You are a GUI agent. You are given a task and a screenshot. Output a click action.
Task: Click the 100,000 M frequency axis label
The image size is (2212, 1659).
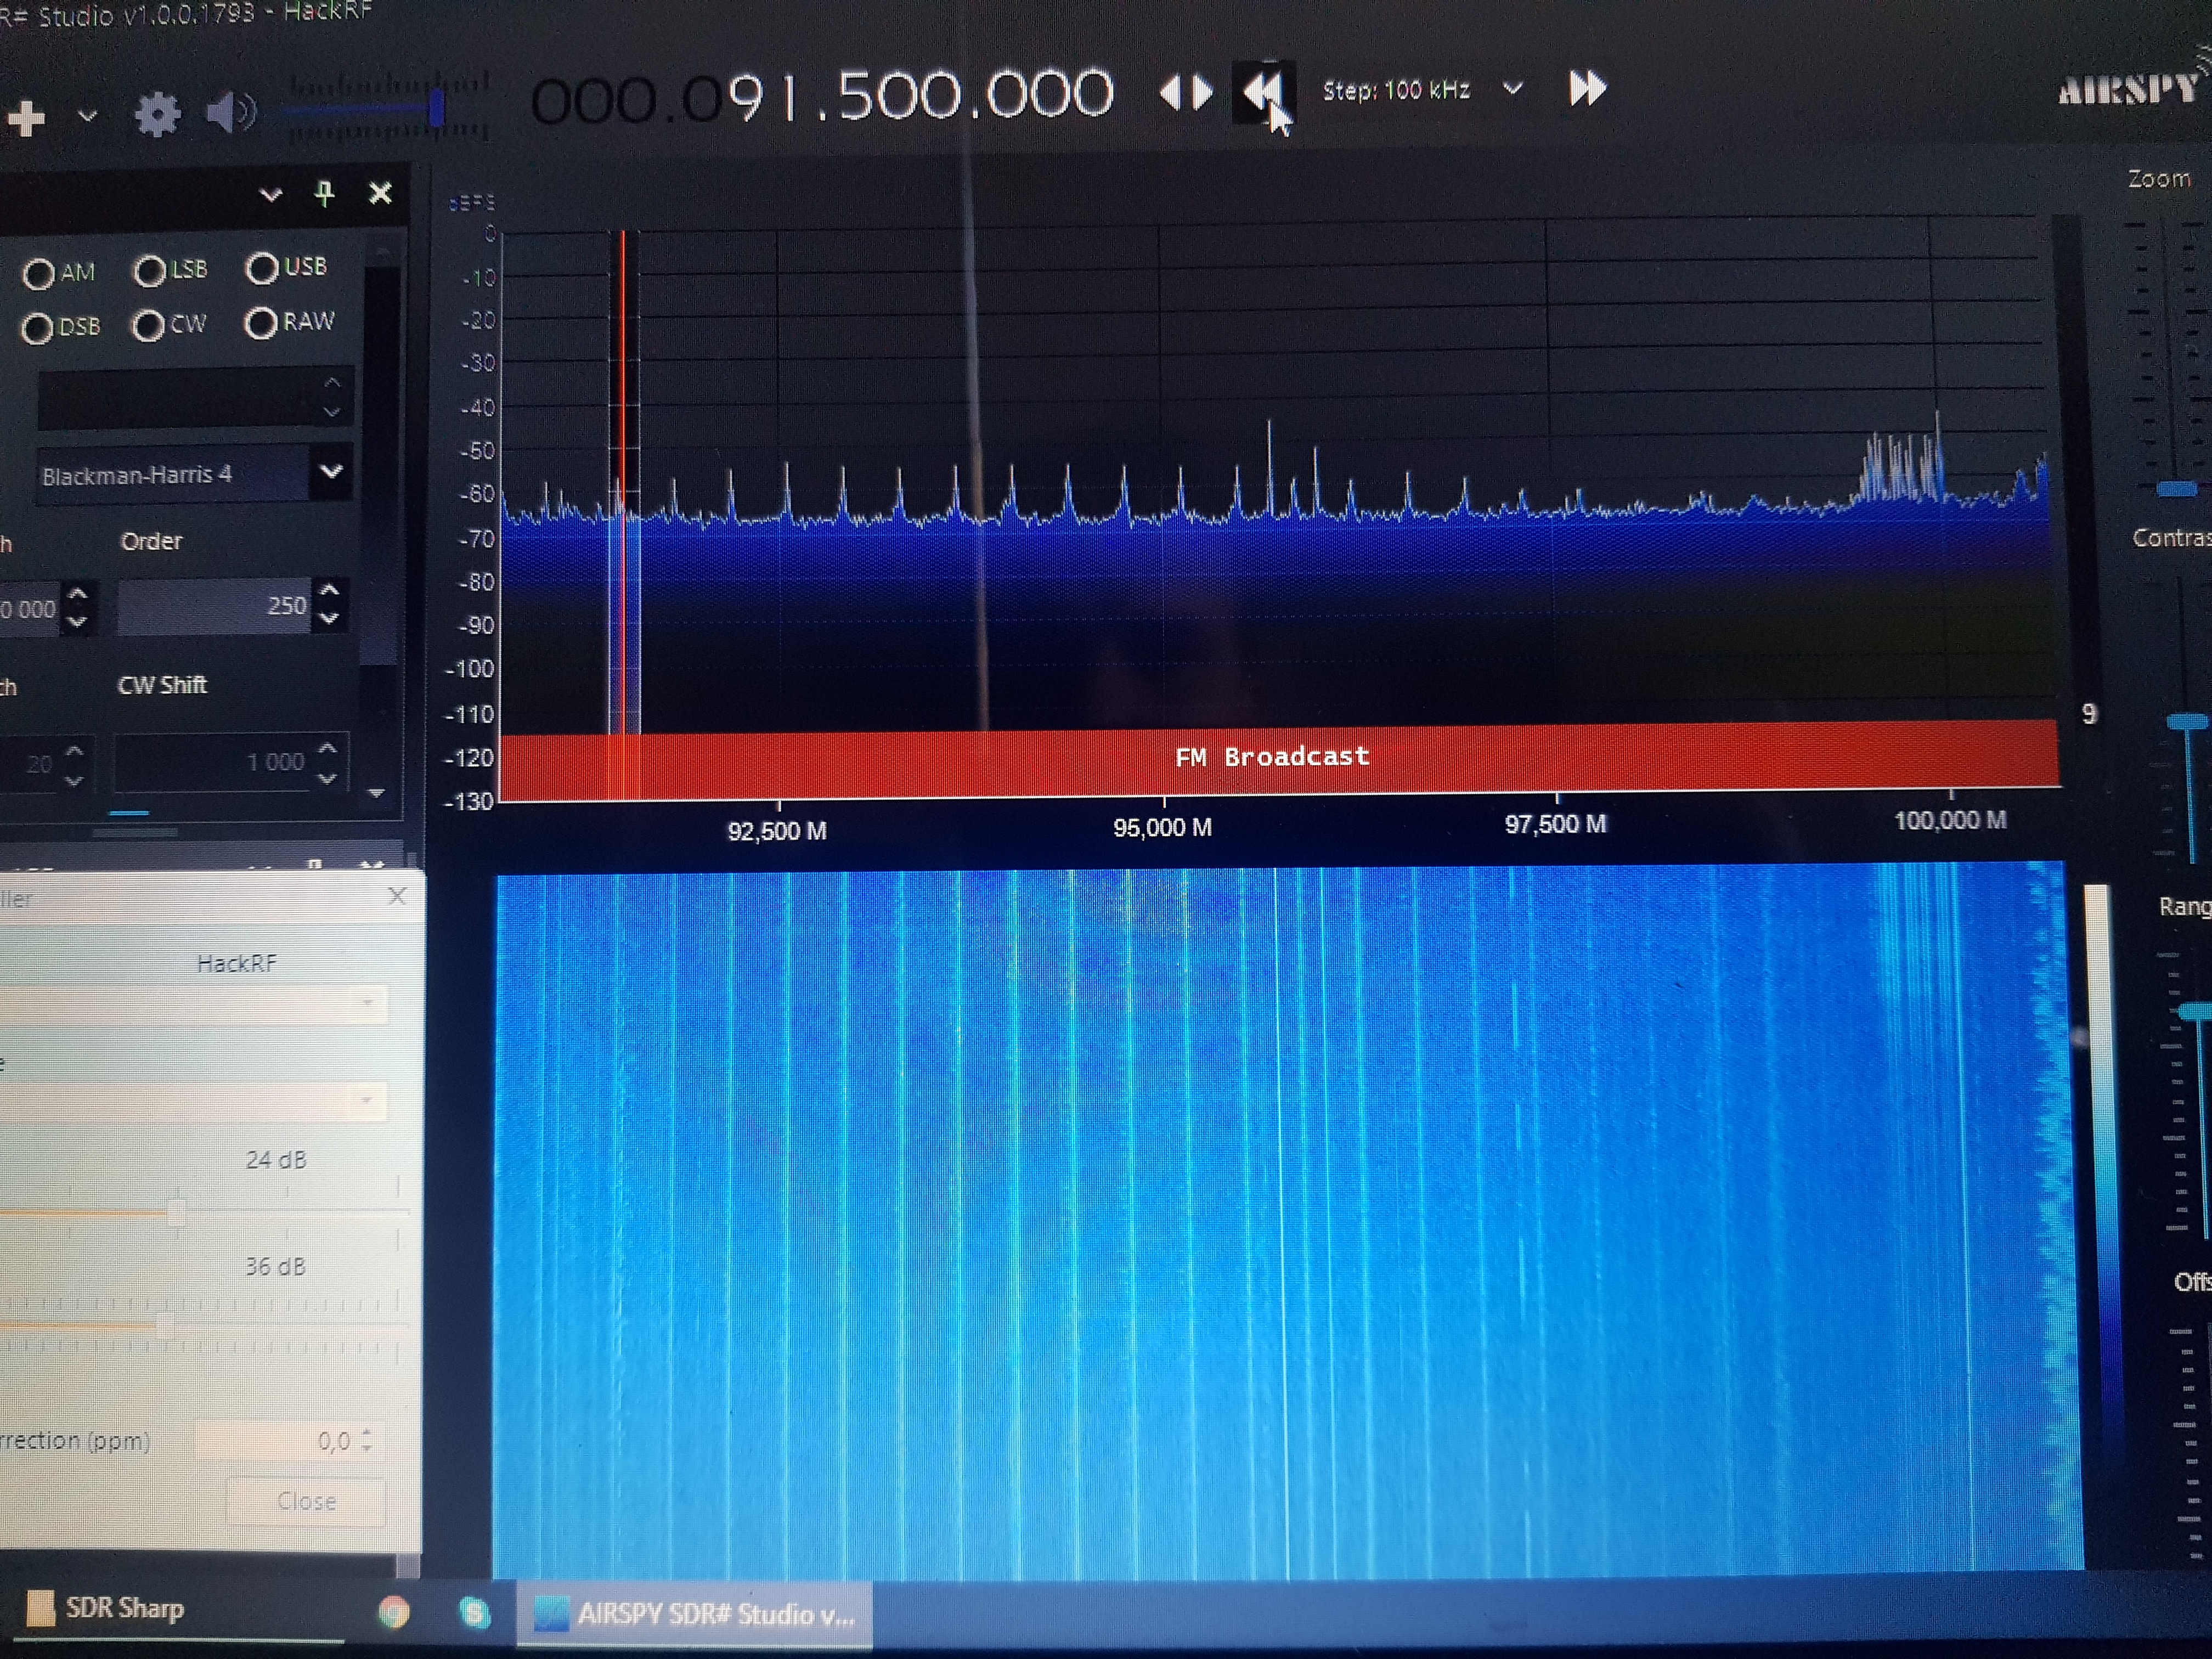[1950, 821]
